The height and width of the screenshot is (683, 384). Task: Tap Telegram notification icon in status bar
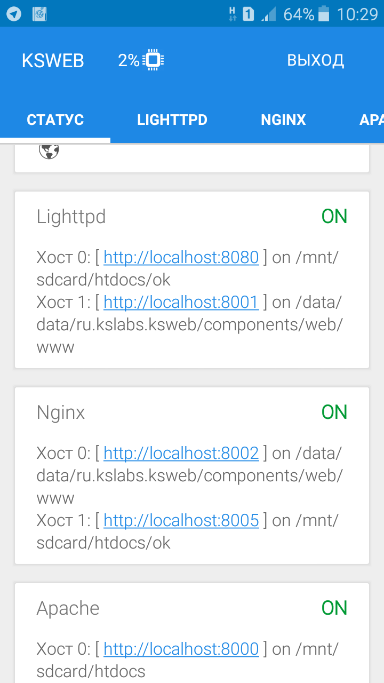[x=14, y=14]
